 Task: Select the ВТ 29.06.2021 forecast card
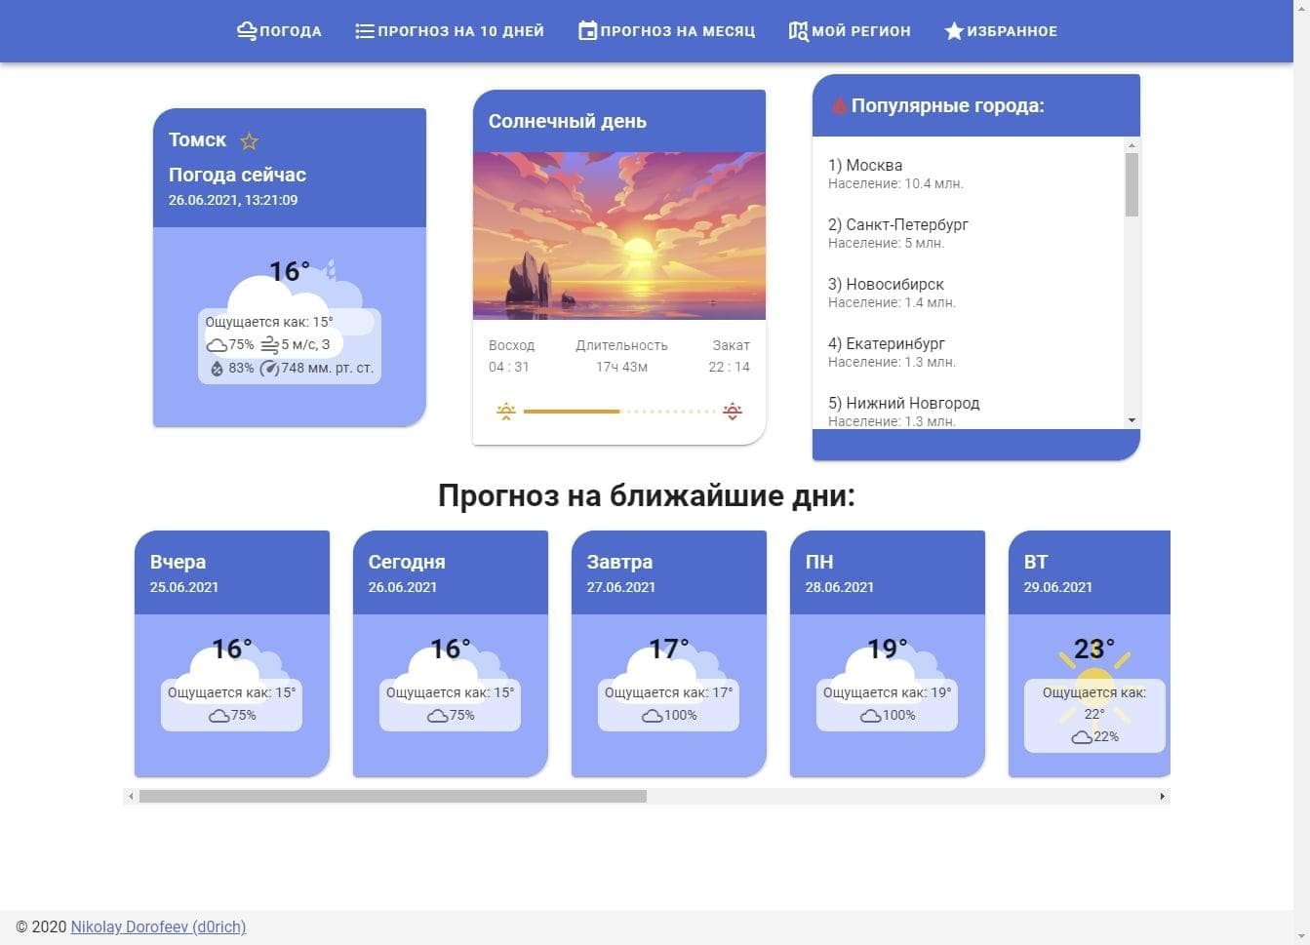pyautogui.click(x=1089, y=653)
